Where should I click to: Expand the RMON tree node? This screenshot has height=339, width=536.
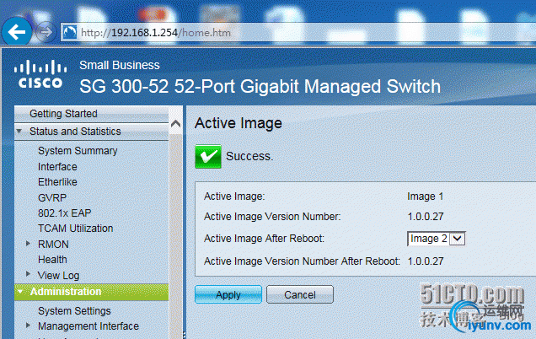29,244
